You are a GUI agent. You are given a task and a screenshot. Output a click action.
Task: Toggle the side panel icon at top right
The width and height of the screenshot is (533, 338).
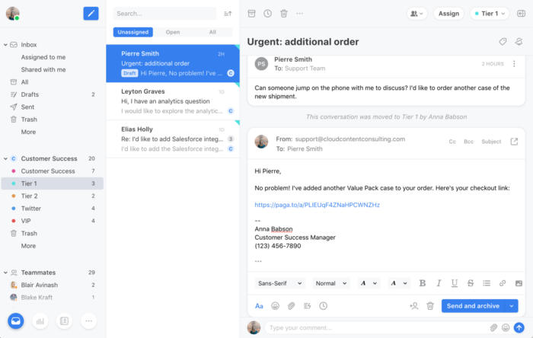pyautogui.click(x=521, y=14)
